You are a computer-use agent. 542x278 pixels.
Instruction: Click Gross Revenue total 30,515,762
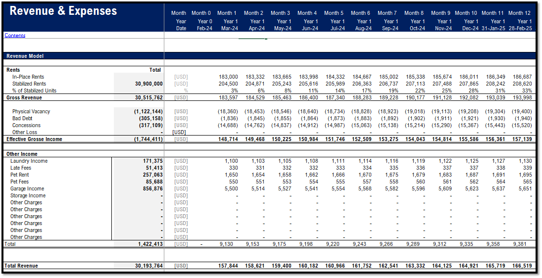pos(148,98)
